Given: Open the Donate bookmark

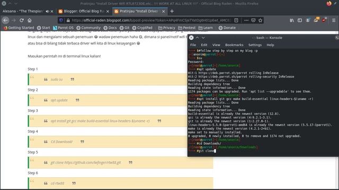Looking at the screenshot, I should pos(227,28).
